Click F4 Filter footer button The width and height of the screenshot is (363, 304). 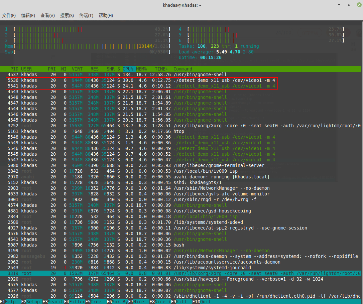[x=75, y=302]
